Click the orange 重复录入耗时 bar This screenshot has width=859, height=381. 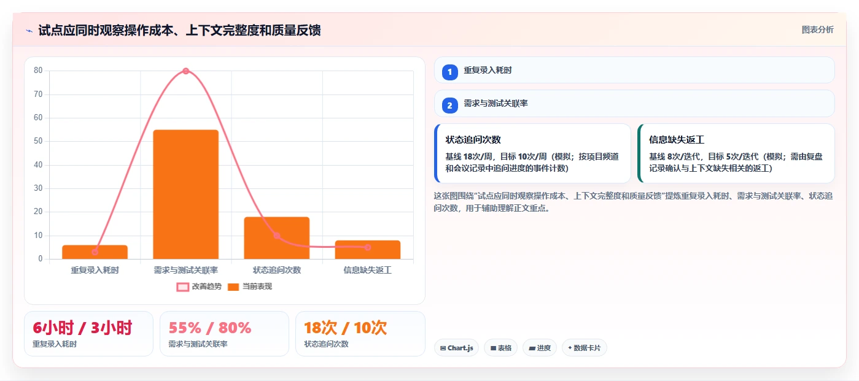[95, 252]
